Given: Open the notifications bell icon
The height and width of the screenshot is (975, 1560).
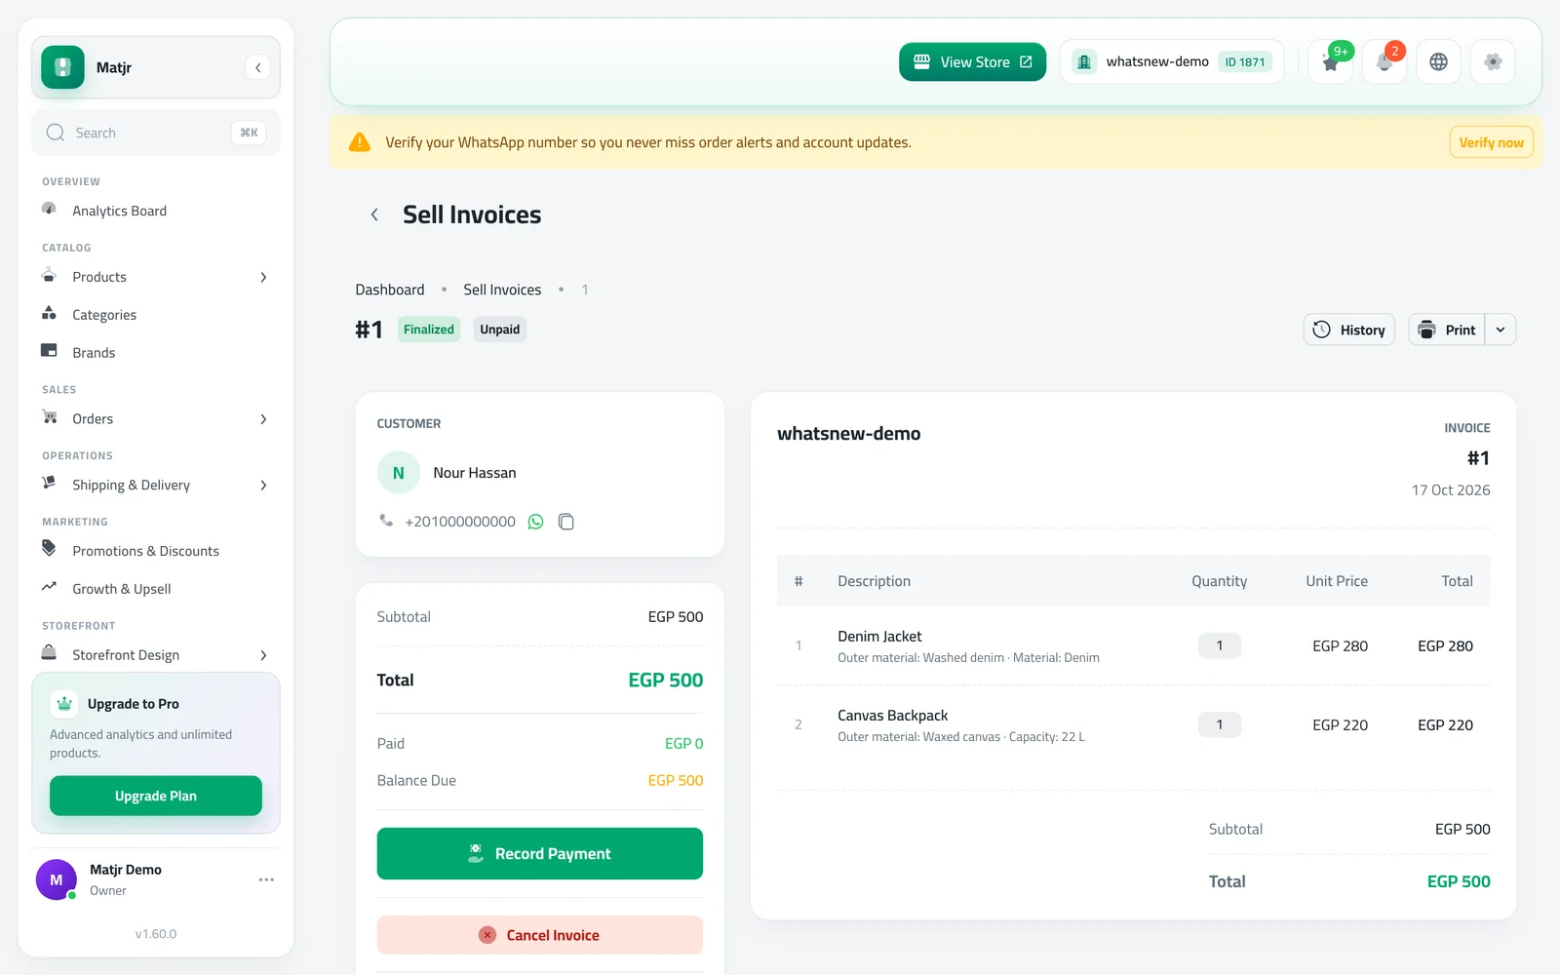Looking at the screenshot, I should (x=1384, y=61).
